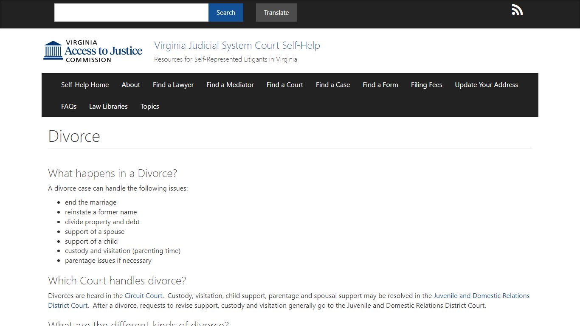Viewport: 580px width, 326px height.
Task: Open Find a Court menu item
Action: pos(285,84)
